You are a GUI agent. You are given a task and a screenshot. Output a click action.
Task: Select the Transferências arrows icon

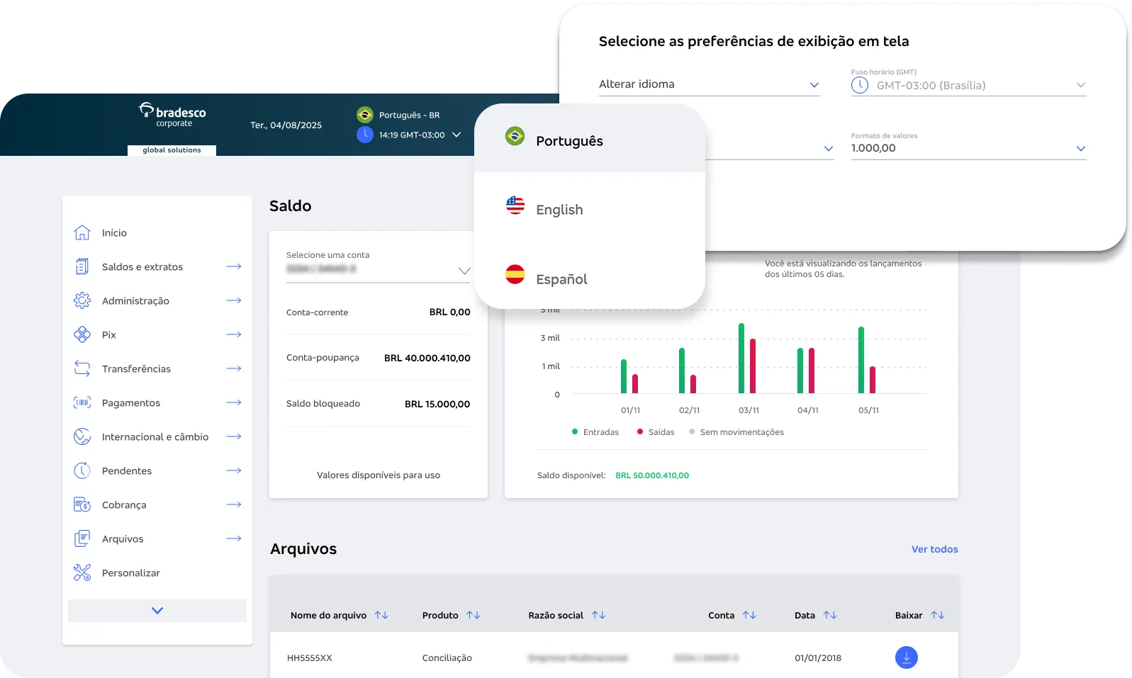click(82, 368)
